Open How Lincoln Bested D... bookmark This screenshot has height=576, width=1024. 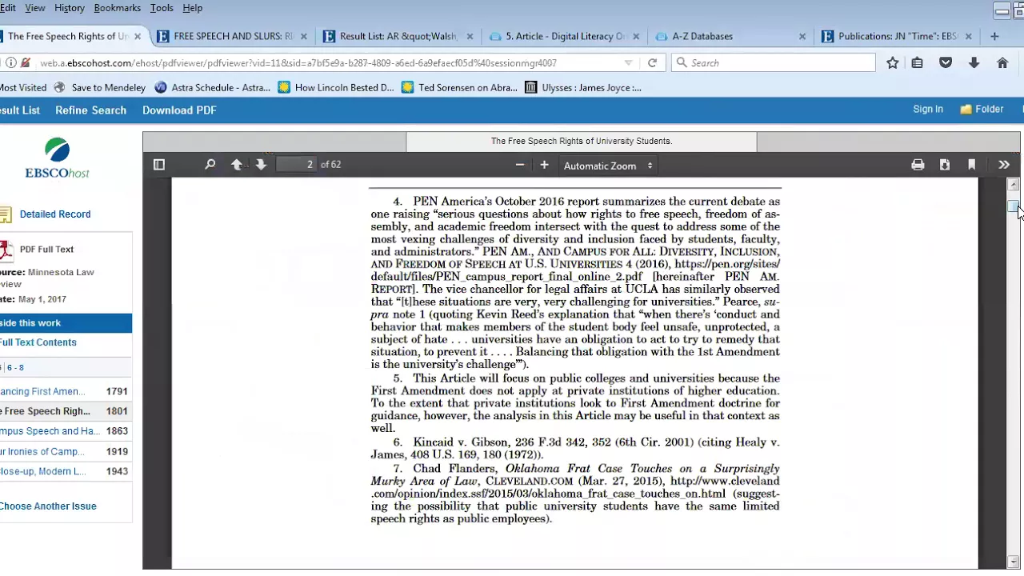tap(336, 88)
